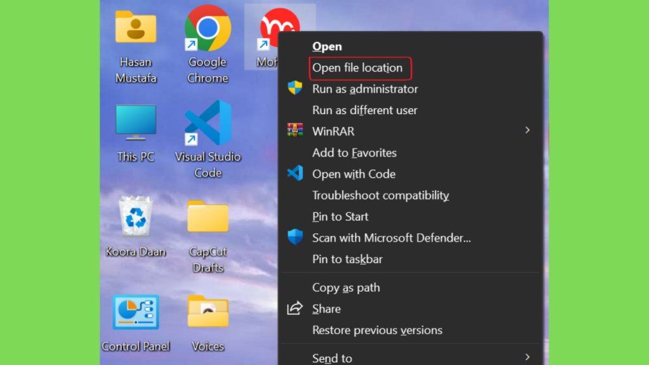Click Add to Favorites
The height and width of the screenshot is (365, 649).
(x=354, y=153)
